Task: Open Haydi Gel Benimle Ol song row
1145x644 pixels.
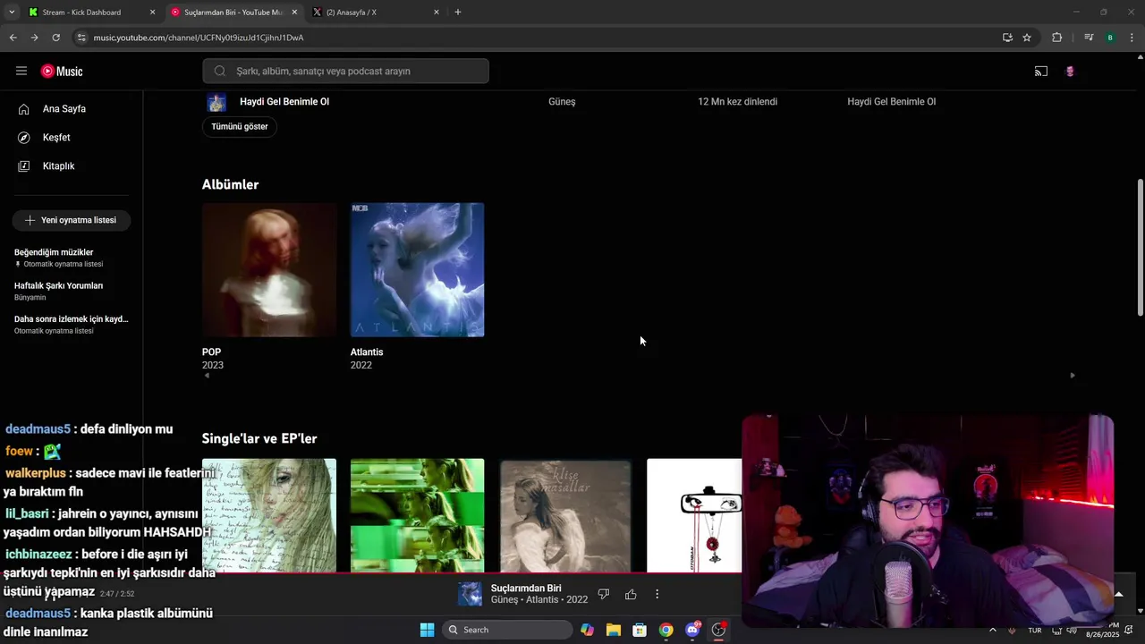Action: [639, 101]
